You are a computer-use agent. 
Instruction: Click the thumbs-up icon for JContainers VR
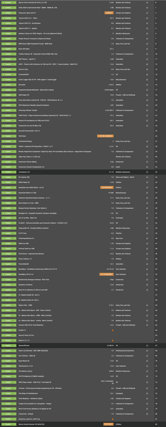click(147, 172)
